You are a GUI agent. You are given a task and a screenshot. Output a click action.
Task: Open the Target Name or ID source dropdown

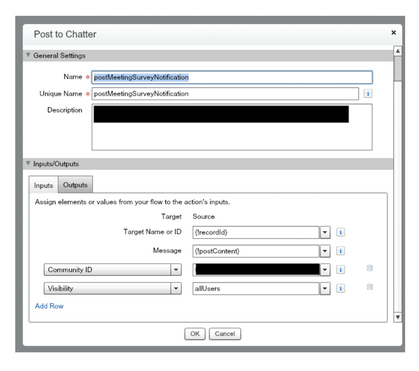coord(325,232)
